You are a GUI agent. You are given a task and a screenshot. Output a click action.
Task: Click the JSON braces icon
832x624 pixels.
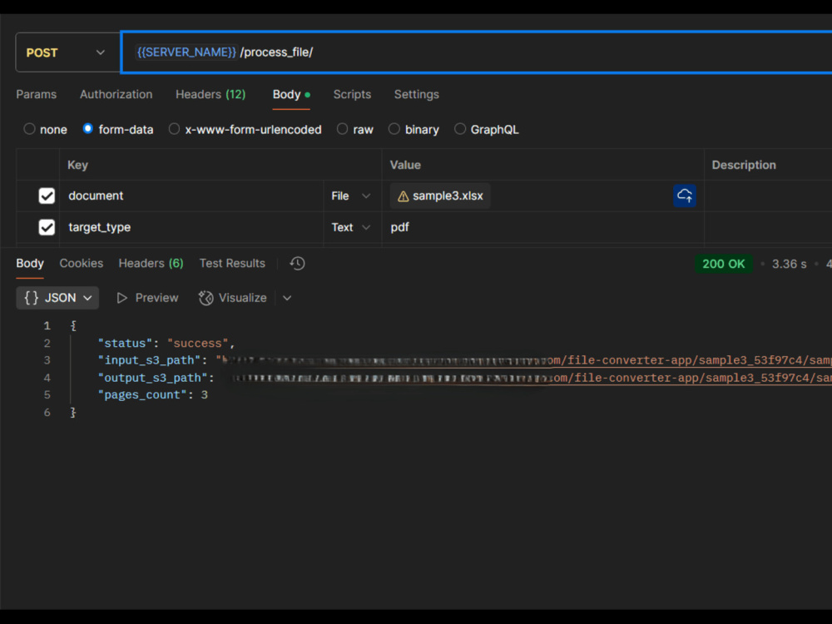pos(32,298)
